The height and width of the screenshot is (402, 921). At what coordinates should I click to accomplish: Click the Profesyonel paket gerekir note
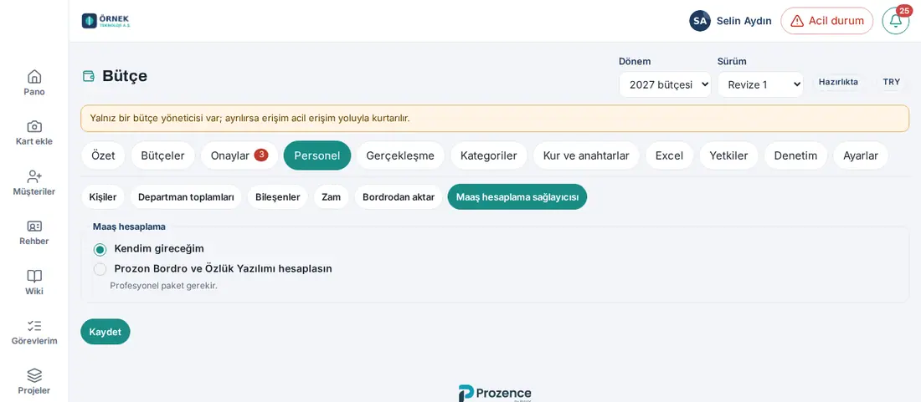tap(164, 286)
